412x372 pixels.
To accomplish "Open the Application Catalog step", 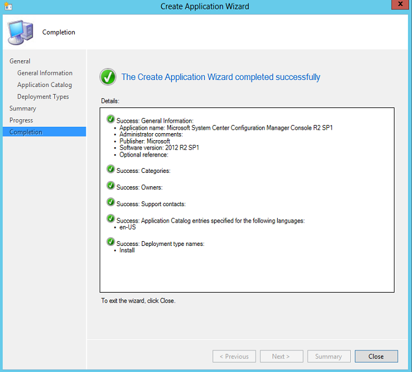I will click(x=44, y=85).
